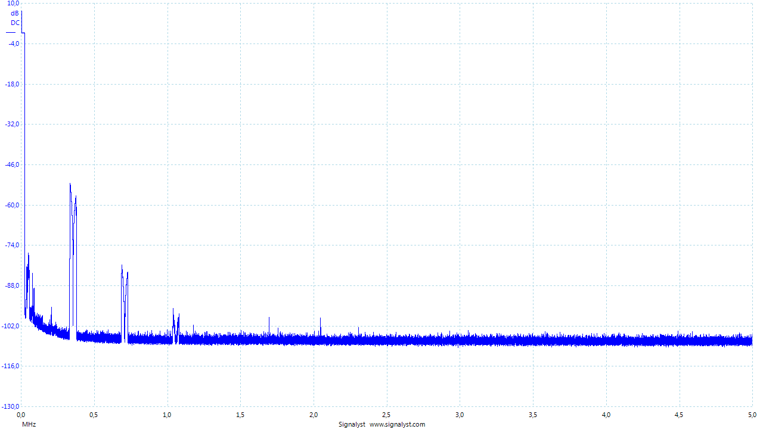Select the -60,0 dB axis tick label

coord(12,205)
